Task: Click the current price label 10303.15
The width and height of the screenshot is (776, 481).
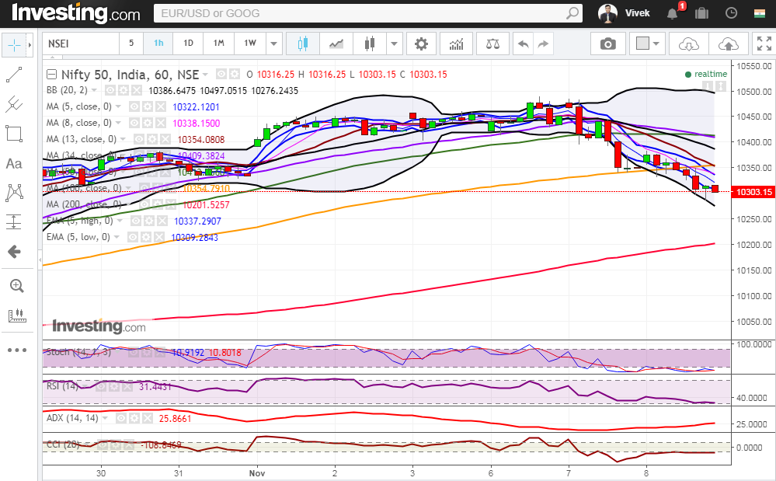Action: 753,192
